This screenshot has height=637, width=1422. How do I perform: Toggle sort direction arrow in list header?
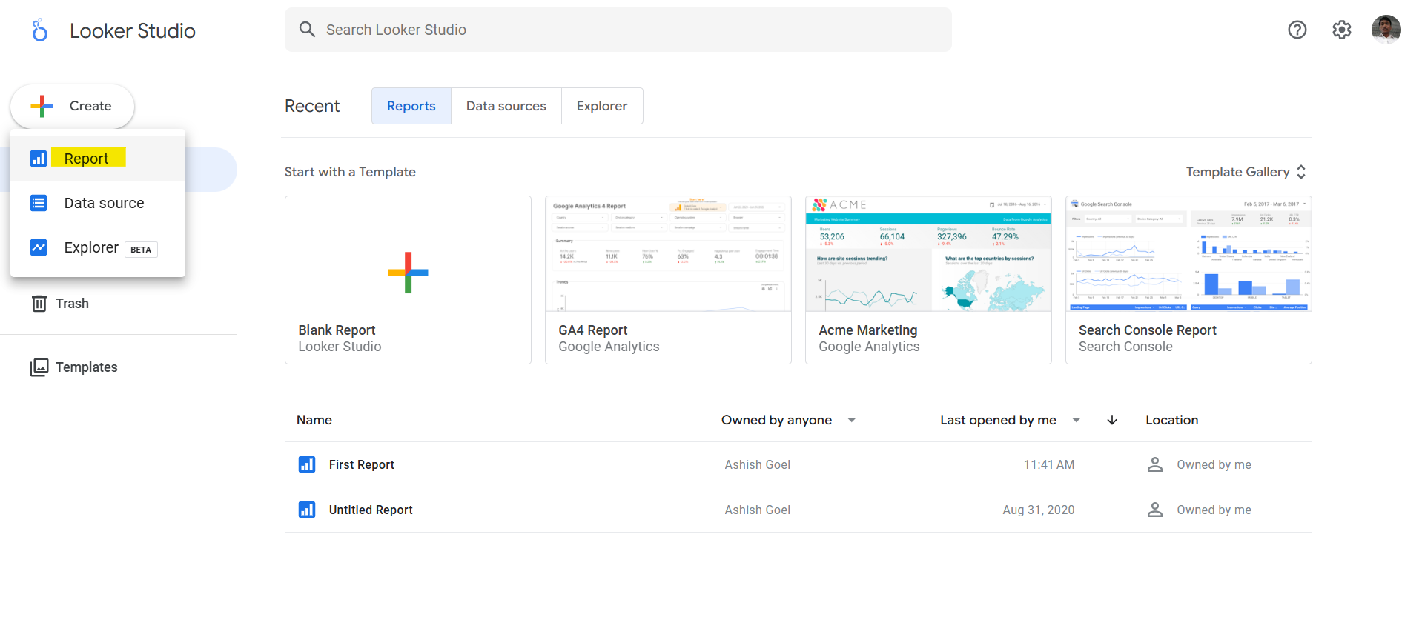(x=1111, y=420)
